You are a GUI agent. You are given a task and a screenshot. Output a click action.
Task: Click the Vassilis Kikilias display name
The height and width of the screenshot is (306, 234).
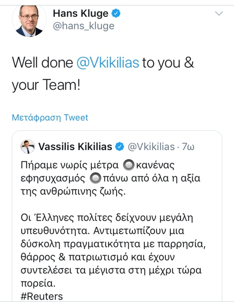pyautogui.click(x=76, y=146)
